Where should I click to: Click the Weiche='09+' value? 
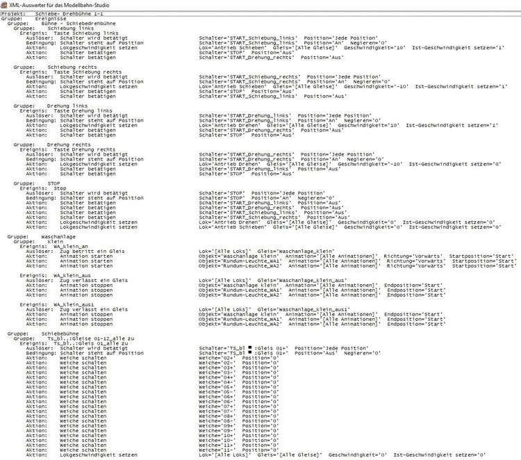click(x=217, y=426)
